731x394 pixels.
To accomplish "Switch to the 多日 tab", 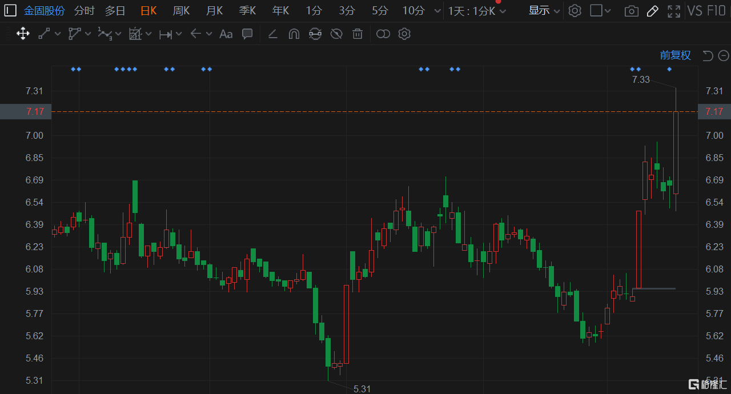I will (x=115, y=10).
